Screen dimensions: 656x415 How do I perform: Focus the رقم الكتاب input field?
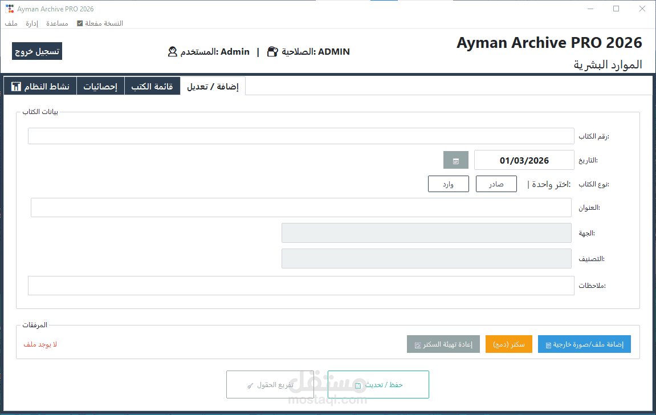(301, 136)
